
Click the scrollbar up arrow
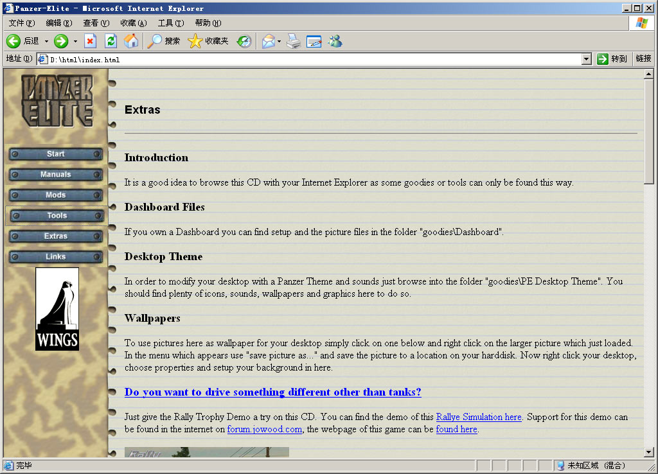(649, 75)
